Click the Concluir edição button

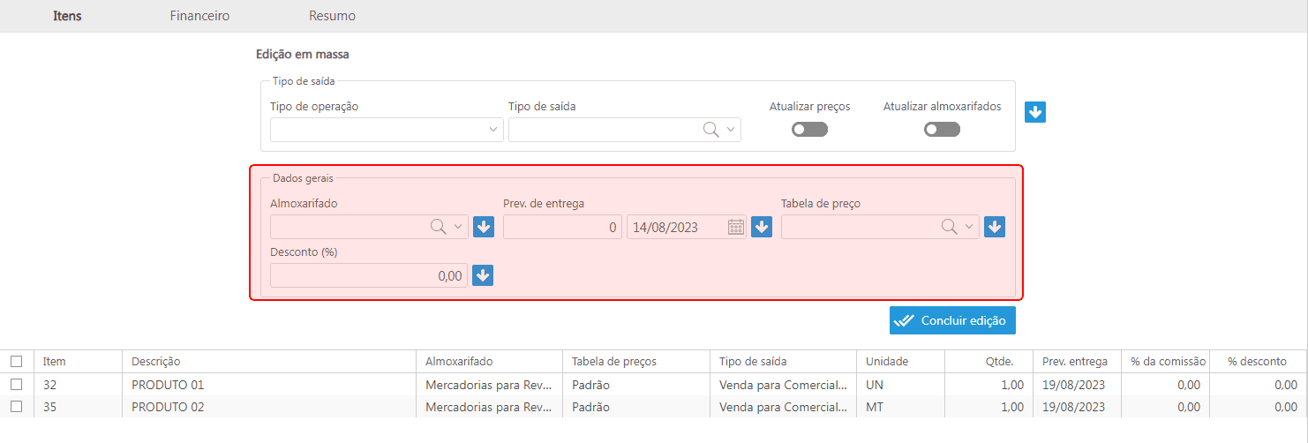point(952,320)
